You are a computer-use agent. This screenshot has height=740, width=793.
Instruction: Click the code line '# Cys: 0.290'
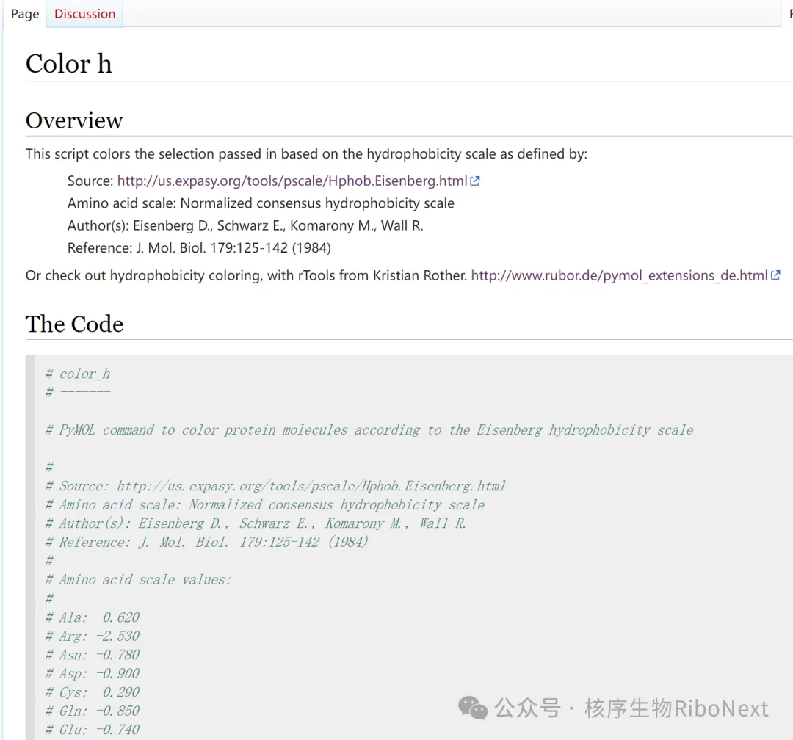(x=92, y=692)
